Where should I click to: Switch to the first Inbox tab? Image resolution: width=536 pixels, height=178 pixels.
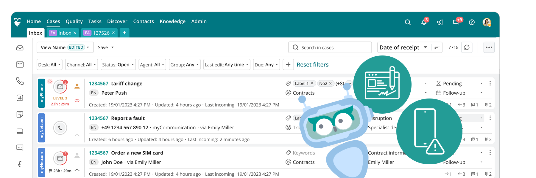pos(35,33)
